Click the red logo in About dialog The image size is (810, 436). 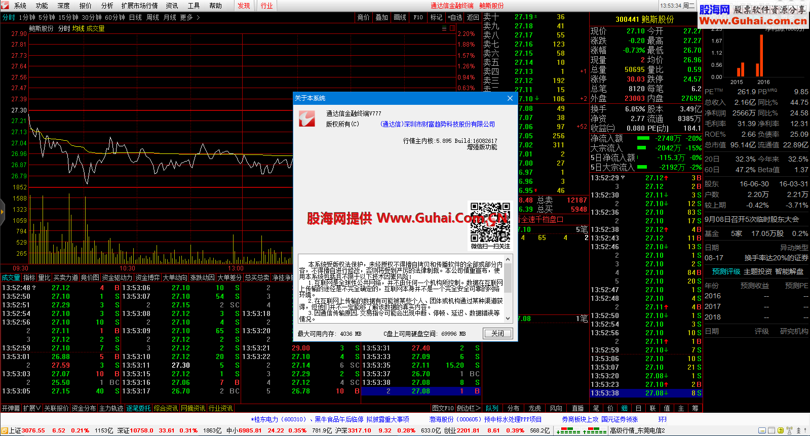click(x=307, y=118)
